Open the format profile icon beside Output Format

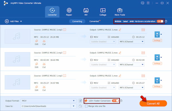coord(80,101)
